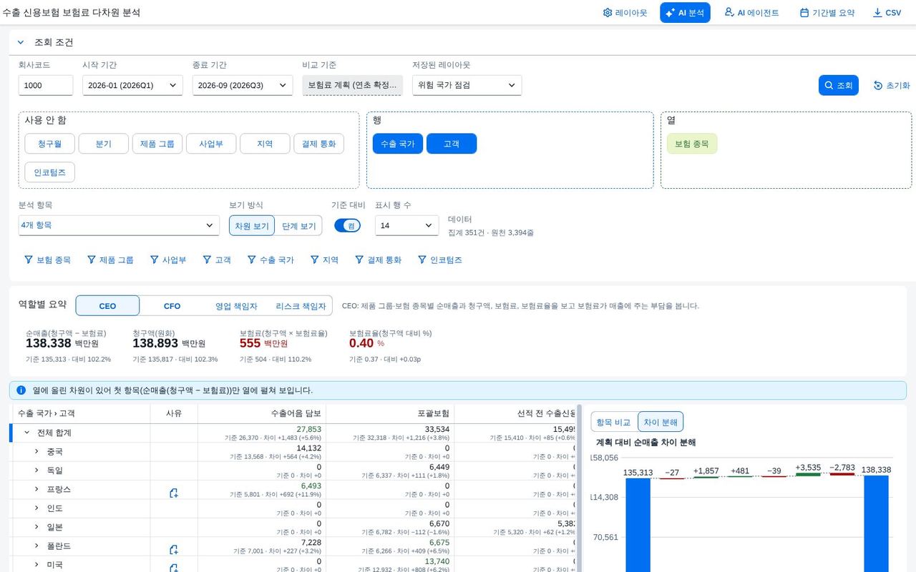Select the CEO role tab

click(107, 306)
